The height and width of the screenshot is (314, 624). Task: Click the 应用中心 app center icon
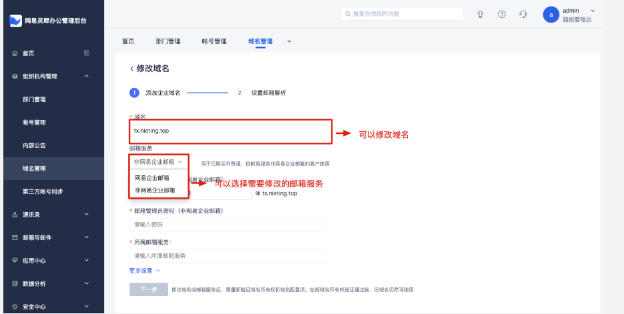[15, 261]
